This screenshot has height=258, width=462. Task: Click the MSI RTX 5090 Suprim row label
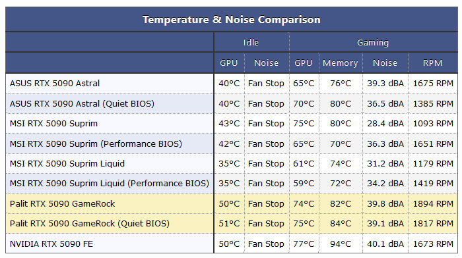pyautogui.click(x=53, y=124)
